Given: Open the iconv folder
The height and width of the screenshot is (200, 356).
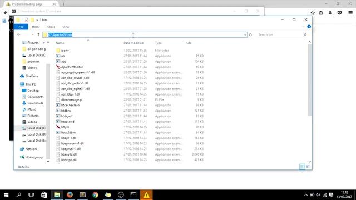Looking at the screenshot, I should click(65, 51).
